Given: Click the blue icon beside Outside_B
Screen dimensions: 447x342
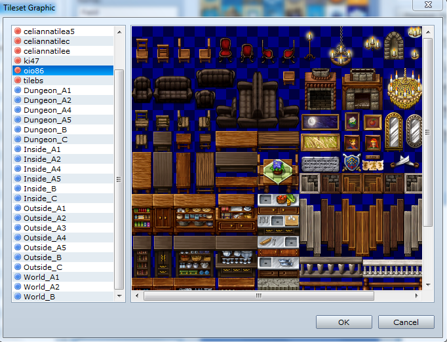Looking at the screenshot, I should [x=18, y=257].
